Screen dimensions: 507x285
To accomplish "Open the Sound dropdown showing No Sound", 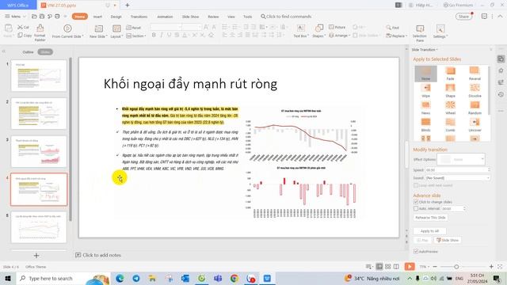I will coord(457,177).
